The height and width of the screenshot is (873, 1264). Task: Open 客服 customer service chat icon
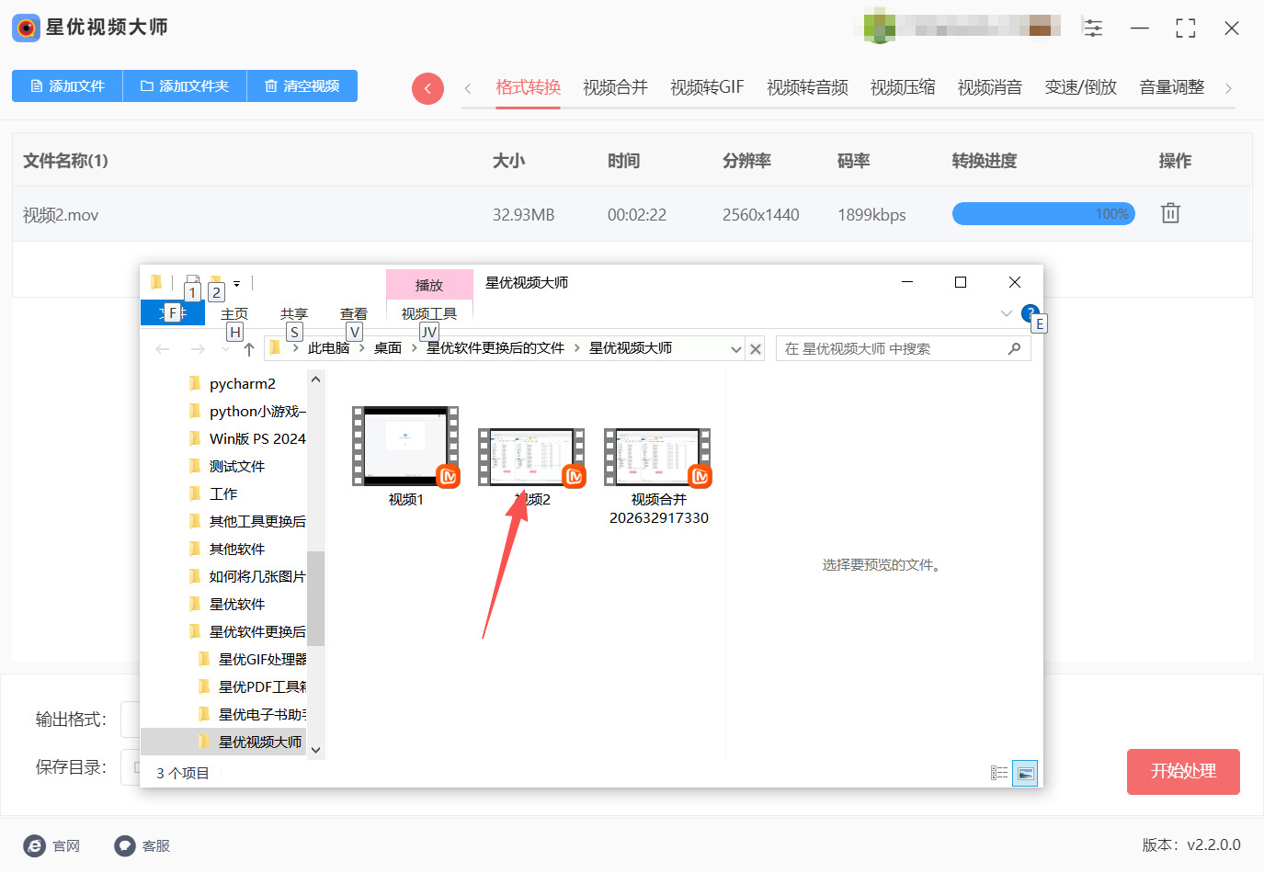pos(125,845)
